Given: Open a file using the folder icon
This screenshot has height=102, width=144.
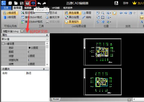Looking at the screenshot, I should click(16, 3).
